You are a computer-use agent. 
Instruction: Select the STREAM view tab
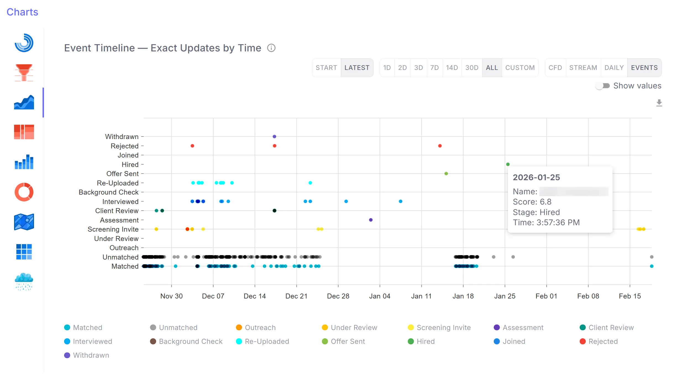coord(583,68)
